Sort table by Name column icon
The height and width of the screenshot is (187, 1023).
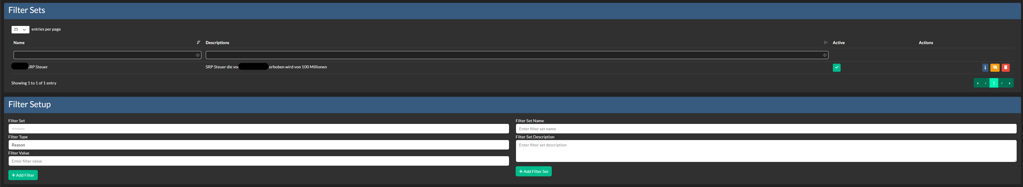pyautogui.click(x=199, y=42)
